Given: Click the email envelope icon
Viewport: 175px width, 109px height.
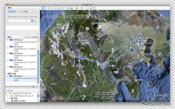Looking at the screenshot, I should click(87, 8).
